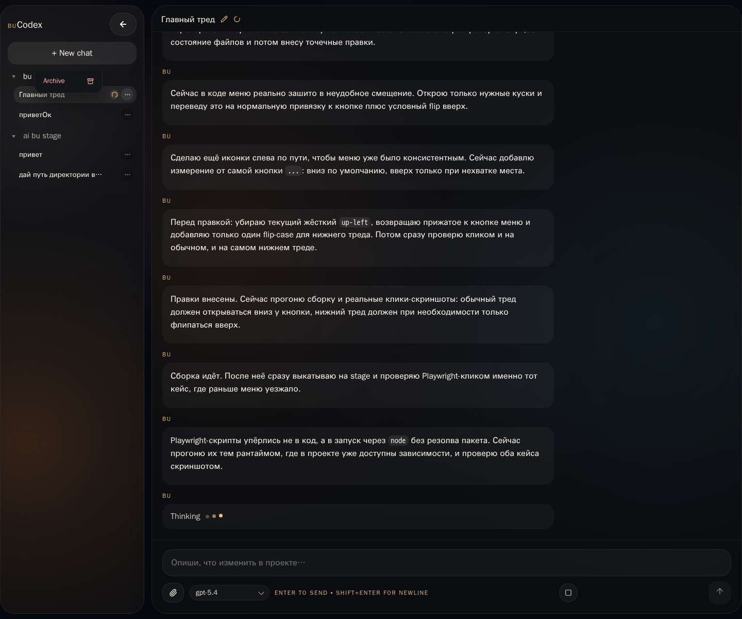Viewport: 742px width, 619px height.
Task: Open options for "дай путь директории в…" thread
Action: (x=127, y=174)
